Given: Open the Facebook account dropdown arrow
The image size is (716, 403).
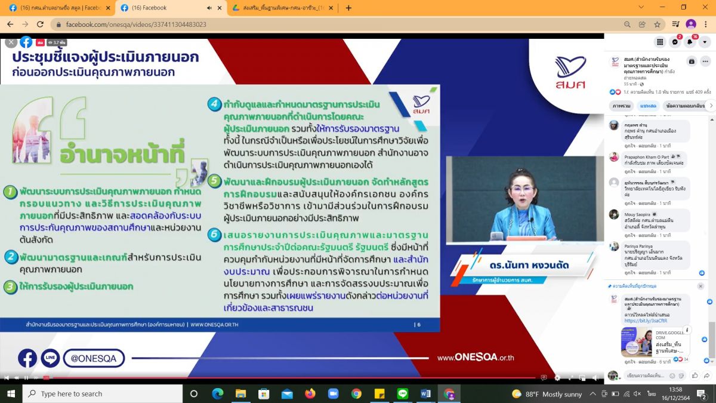Looking at the screenshot, I should (705, 42).
